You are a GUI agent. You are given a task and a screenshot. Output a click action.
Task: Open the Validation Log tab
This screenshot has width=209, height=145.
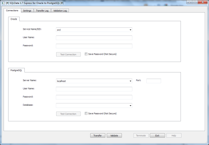[x=60, y=11]
